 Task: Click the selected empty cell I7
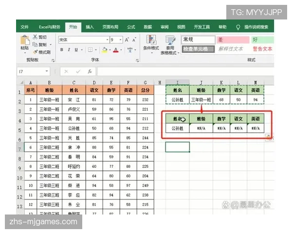click(178, 147)
